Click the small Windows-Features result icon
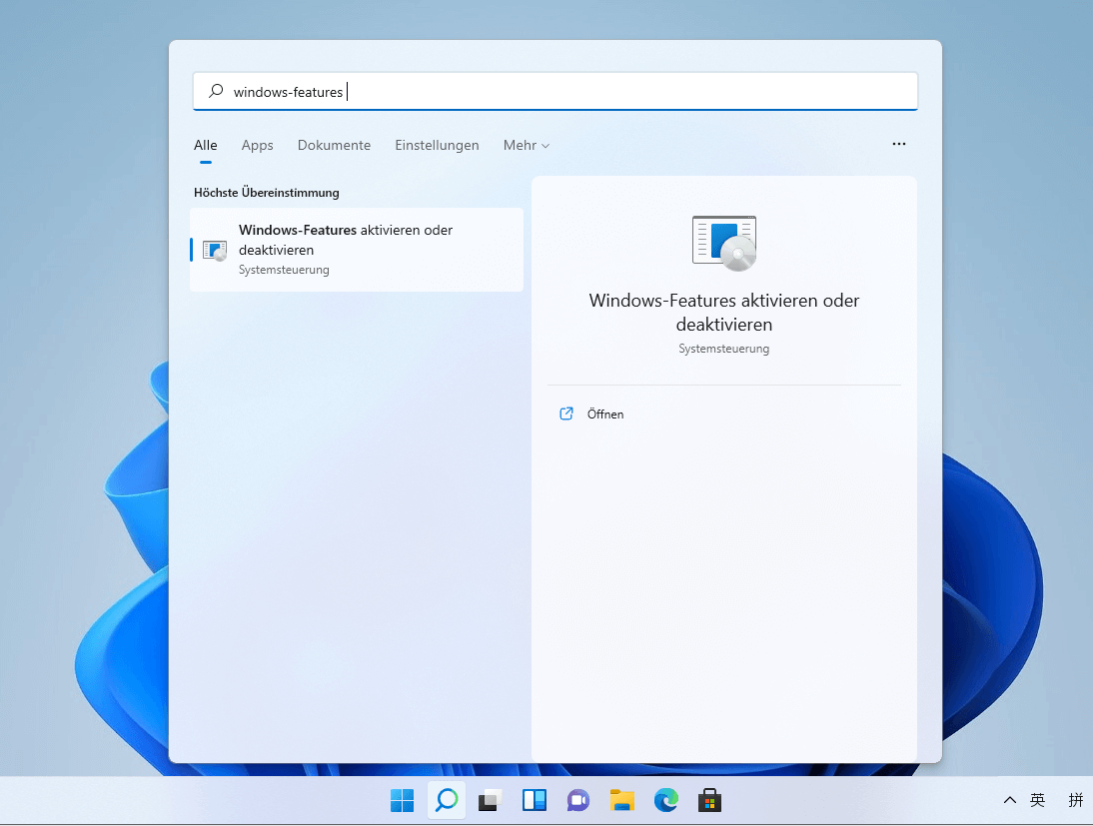1093x826 pixels. tap(215, 250)
